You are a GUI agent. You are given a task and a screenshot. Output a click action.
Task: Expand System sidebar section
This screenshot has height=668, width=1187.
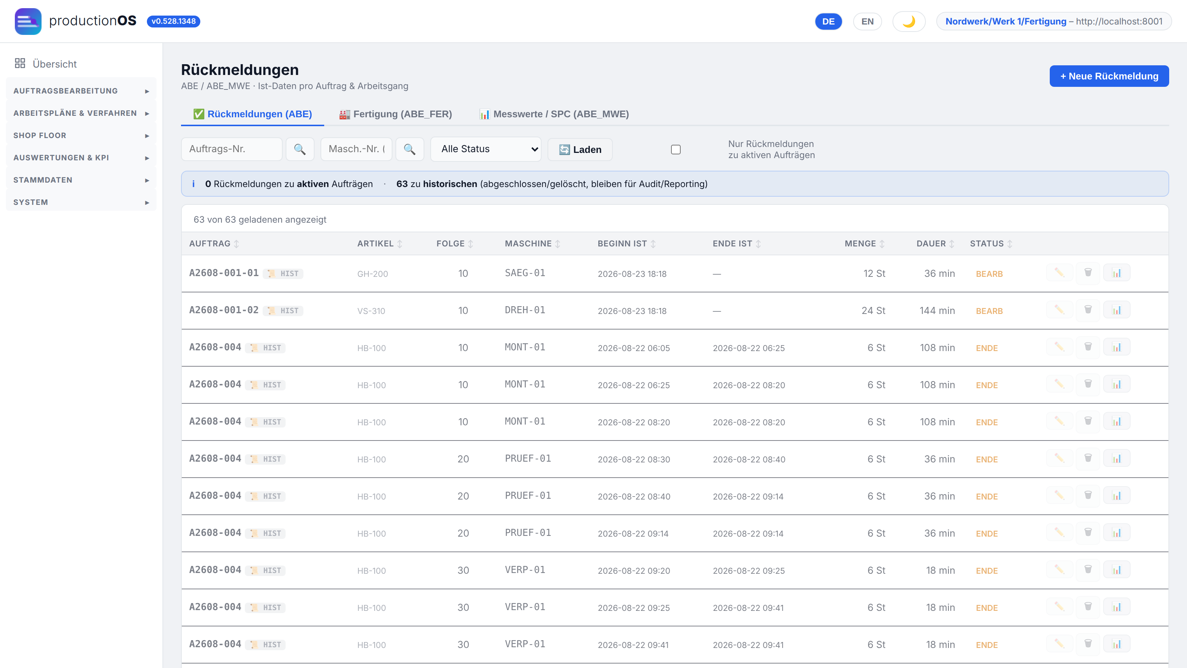click(x=81, y=202)
